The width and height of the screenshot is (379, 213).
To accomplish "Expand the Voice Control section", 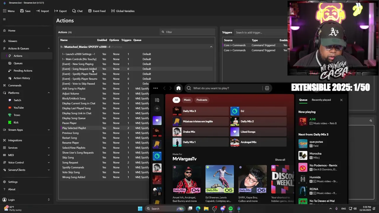I will pyautogui.click(x=49, y=162).
